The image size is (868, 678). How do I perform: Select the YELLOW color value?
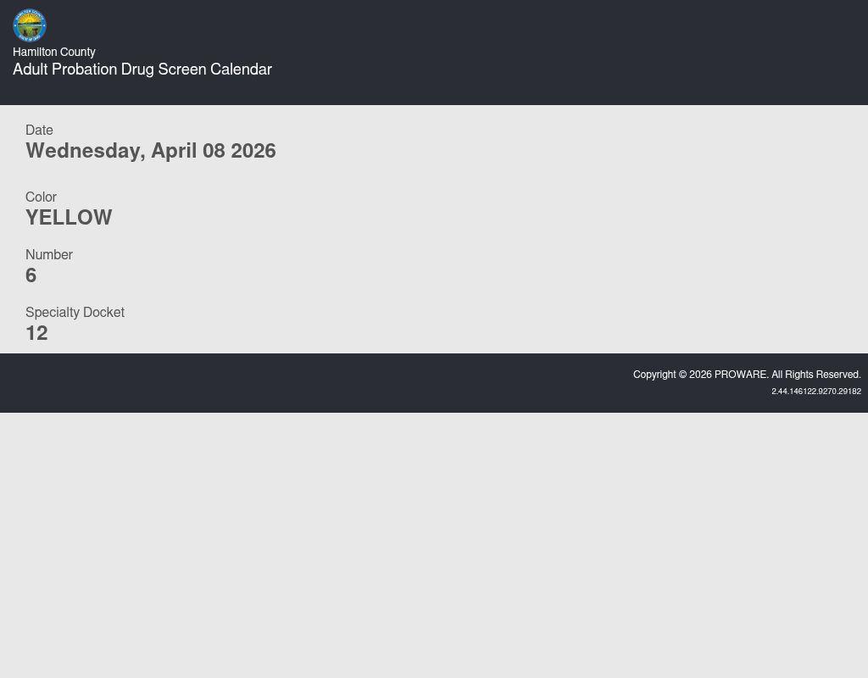coord(69,218)
